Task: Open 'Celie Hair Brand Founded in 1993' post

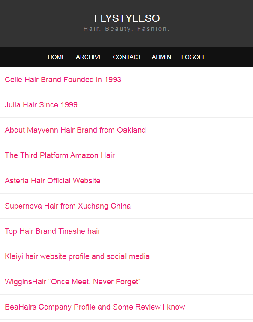Action: pyautogui.click(x=63, y=80)
